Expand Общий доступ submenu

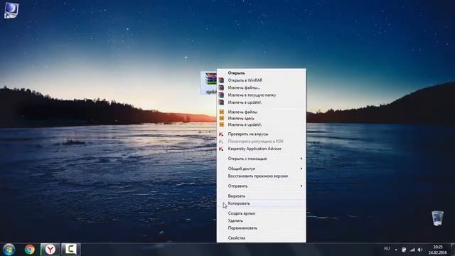coord(261,169)
